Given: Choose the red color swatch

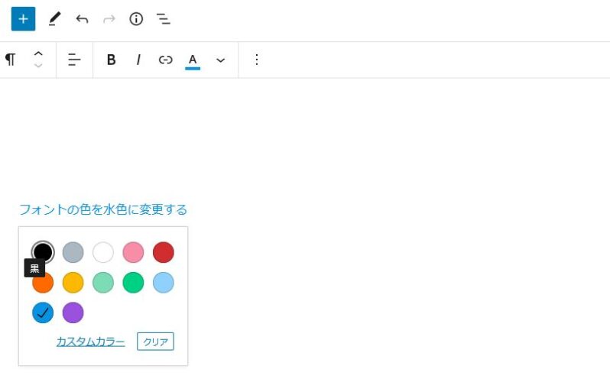Looking at the screenshot, I should coord(163,252).
